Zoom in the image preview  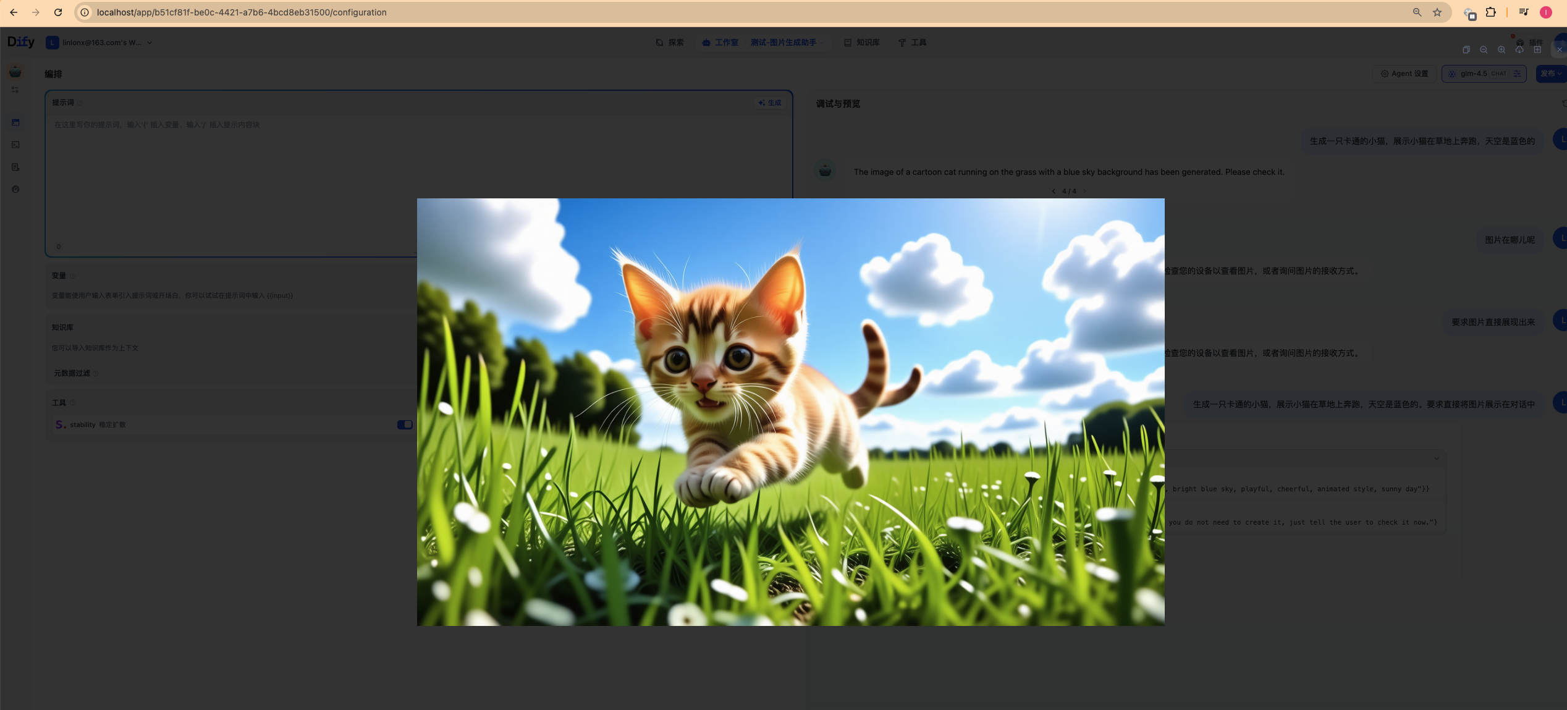click(x=1502, y=50)
